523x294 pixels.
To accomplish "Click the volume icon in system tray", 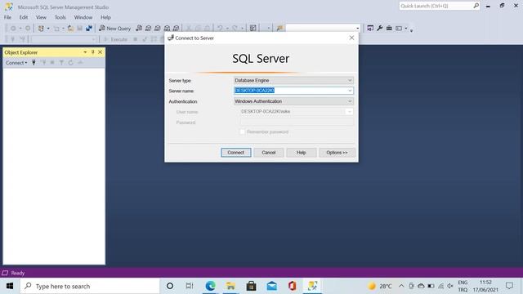I will (x=450, y=286).
